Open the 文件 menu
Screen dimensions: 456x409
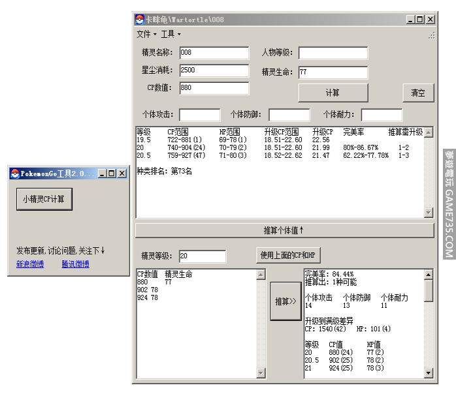(x=146, y=35)
